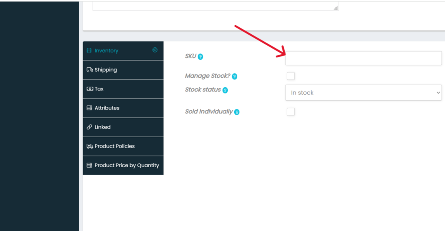Viewport: 445px width, 231px height.
Task: Select the Product Price by Quantity tab
Action: (127, 165)
